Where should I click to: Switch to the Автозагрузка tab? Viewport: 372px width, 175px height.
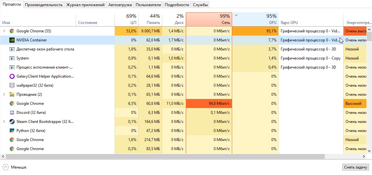coord(120,5)
